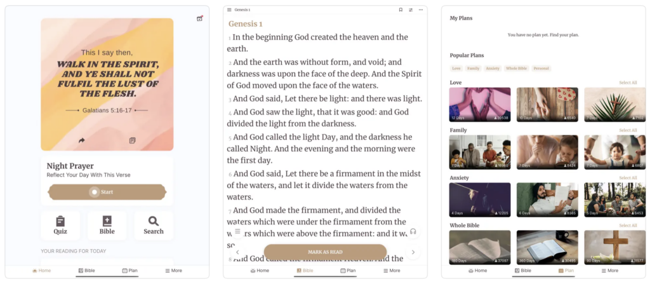Image resolution: width=650 pixels, height=284 pixels.
Task: Open the Quiz tile
Action: 60,225
